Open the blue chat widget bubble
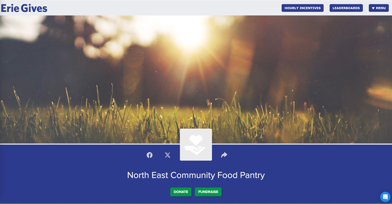392x204 pixels. click(x=385, y=197)
